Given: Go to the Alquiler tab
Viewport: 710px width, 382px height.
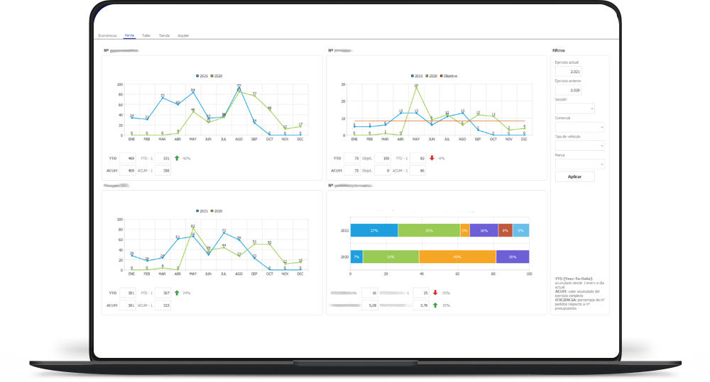Looking at the screenshot, I should [183, 35].
